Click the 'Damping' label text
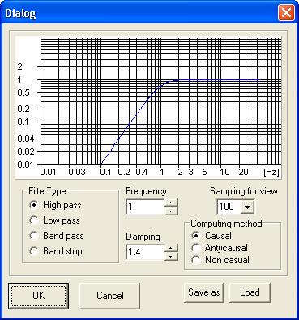 143,237
